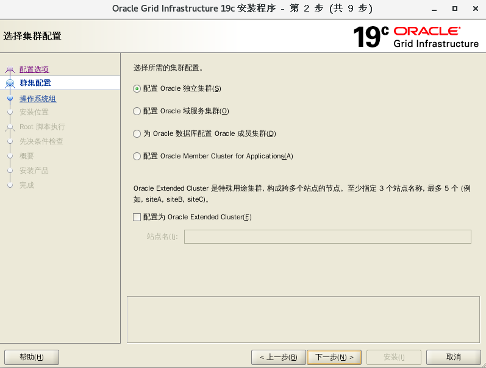Minimize the installer window
The width and height of the screenshot is (486, 368).
[434, 9]
